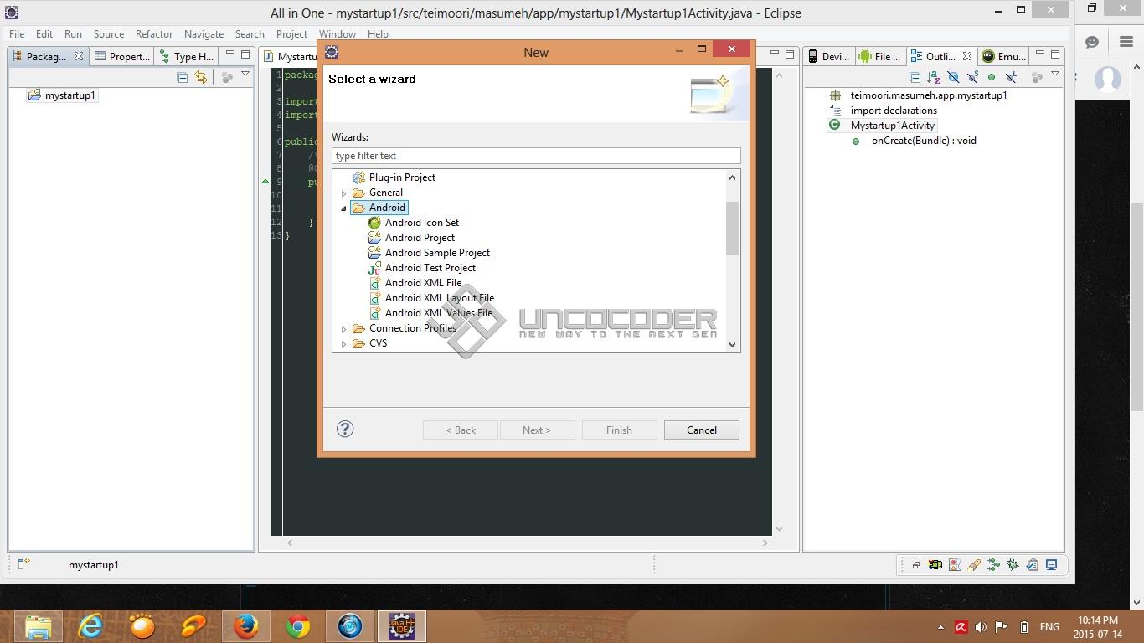Click the Back button in the wizard
Screen dimensions: 1144x643
(x=461, y=430)
